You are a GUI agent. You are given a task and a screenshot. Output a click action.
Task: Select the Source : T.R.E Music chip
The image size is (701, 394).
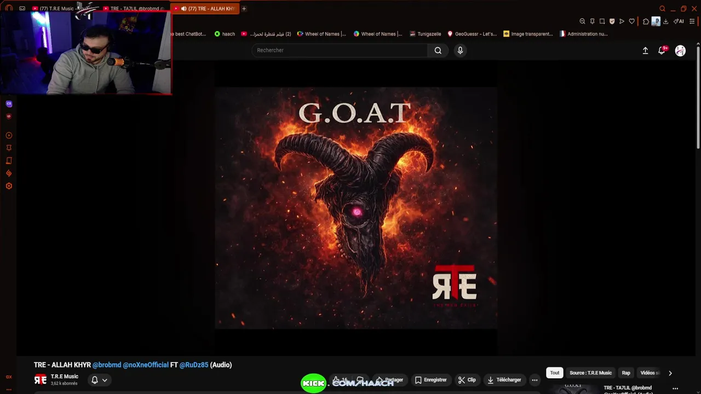pos(590,373)
